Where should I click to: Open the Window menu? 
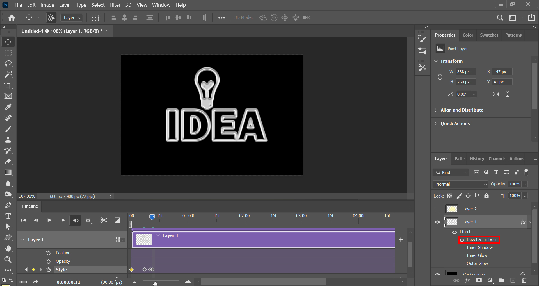161,5
